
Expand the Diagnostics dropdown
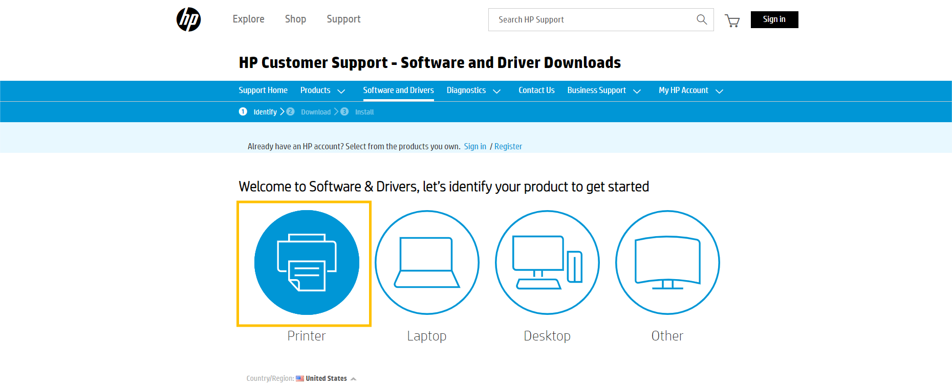(496, 91)
